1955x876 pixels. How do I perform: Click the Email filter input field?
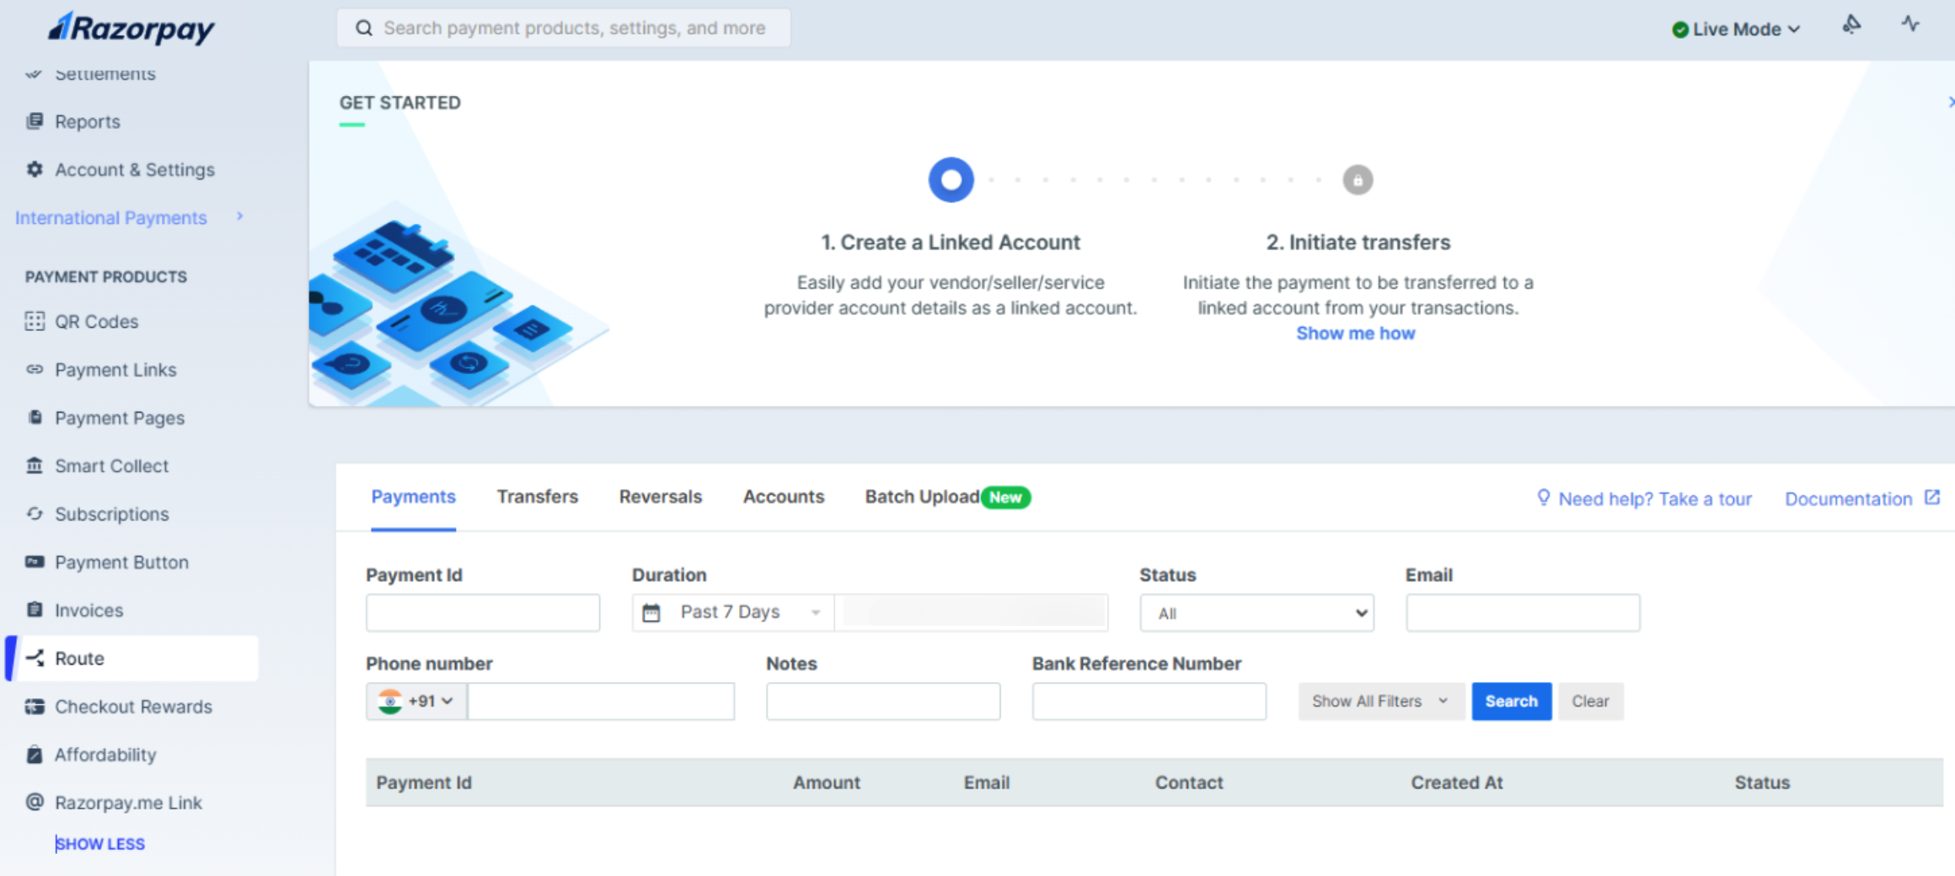[x=1523, y=612]
